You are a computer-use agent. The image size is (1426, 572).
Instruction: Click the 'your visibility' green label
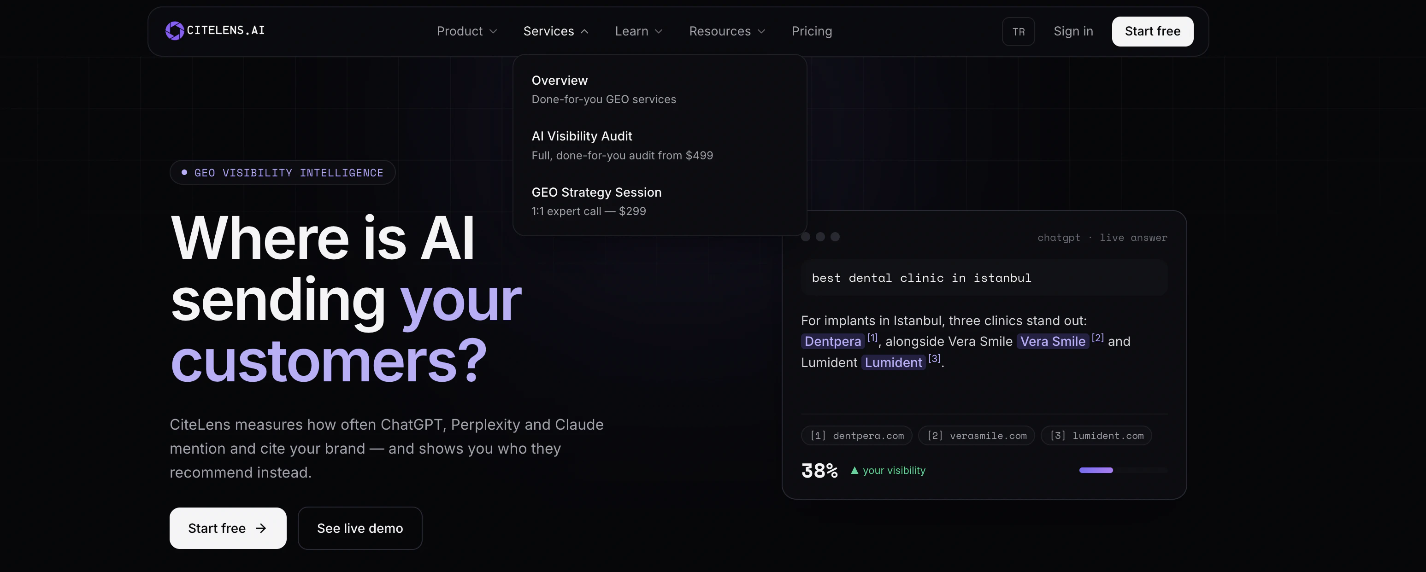click(x=894, y=470)
